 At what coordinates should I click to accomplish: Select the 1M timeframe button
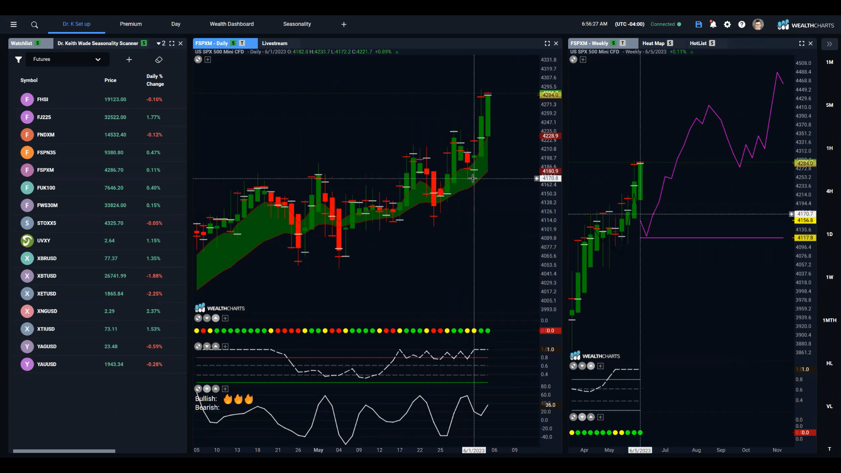pyautogui.click(x=830, y=62)
